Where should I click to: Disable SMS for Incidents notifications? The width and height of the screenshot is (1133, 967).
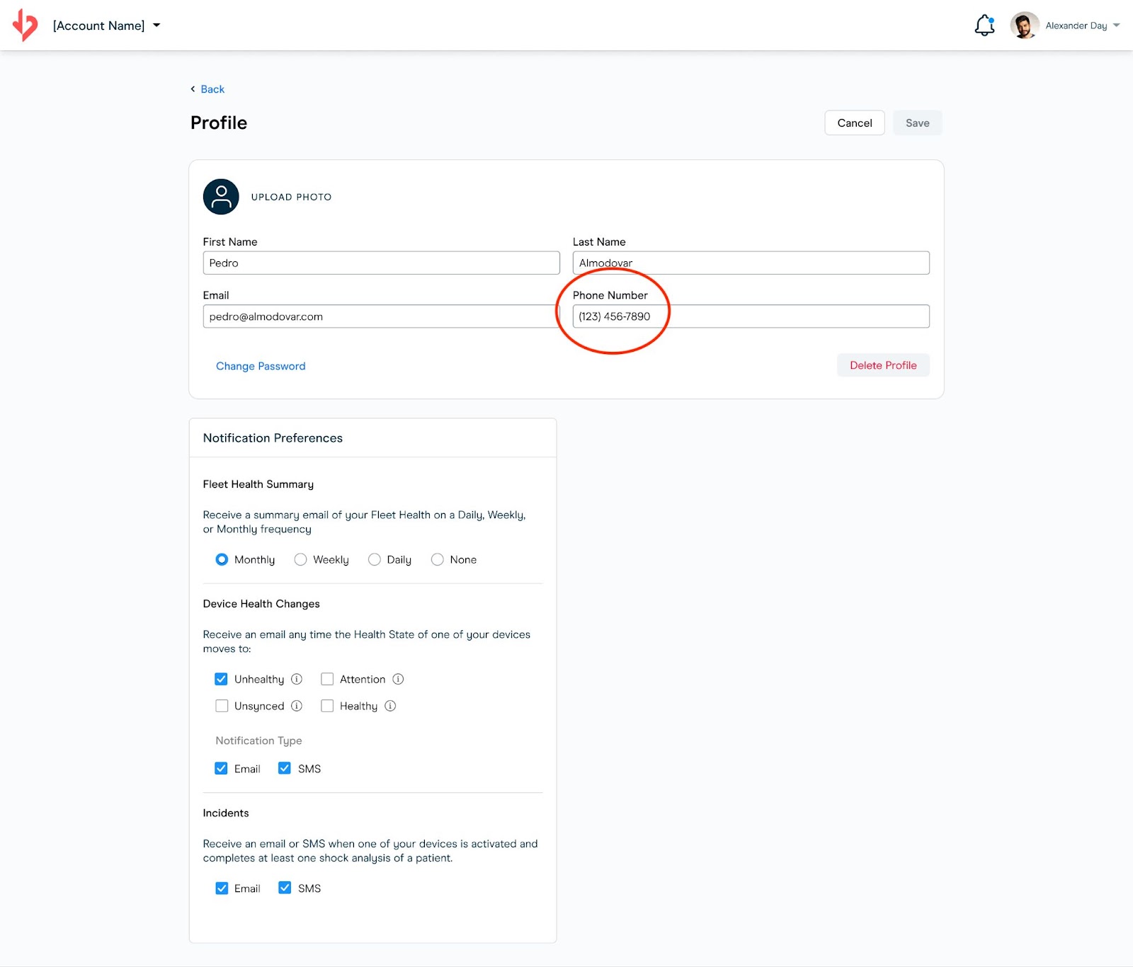[x=285, y=888]
